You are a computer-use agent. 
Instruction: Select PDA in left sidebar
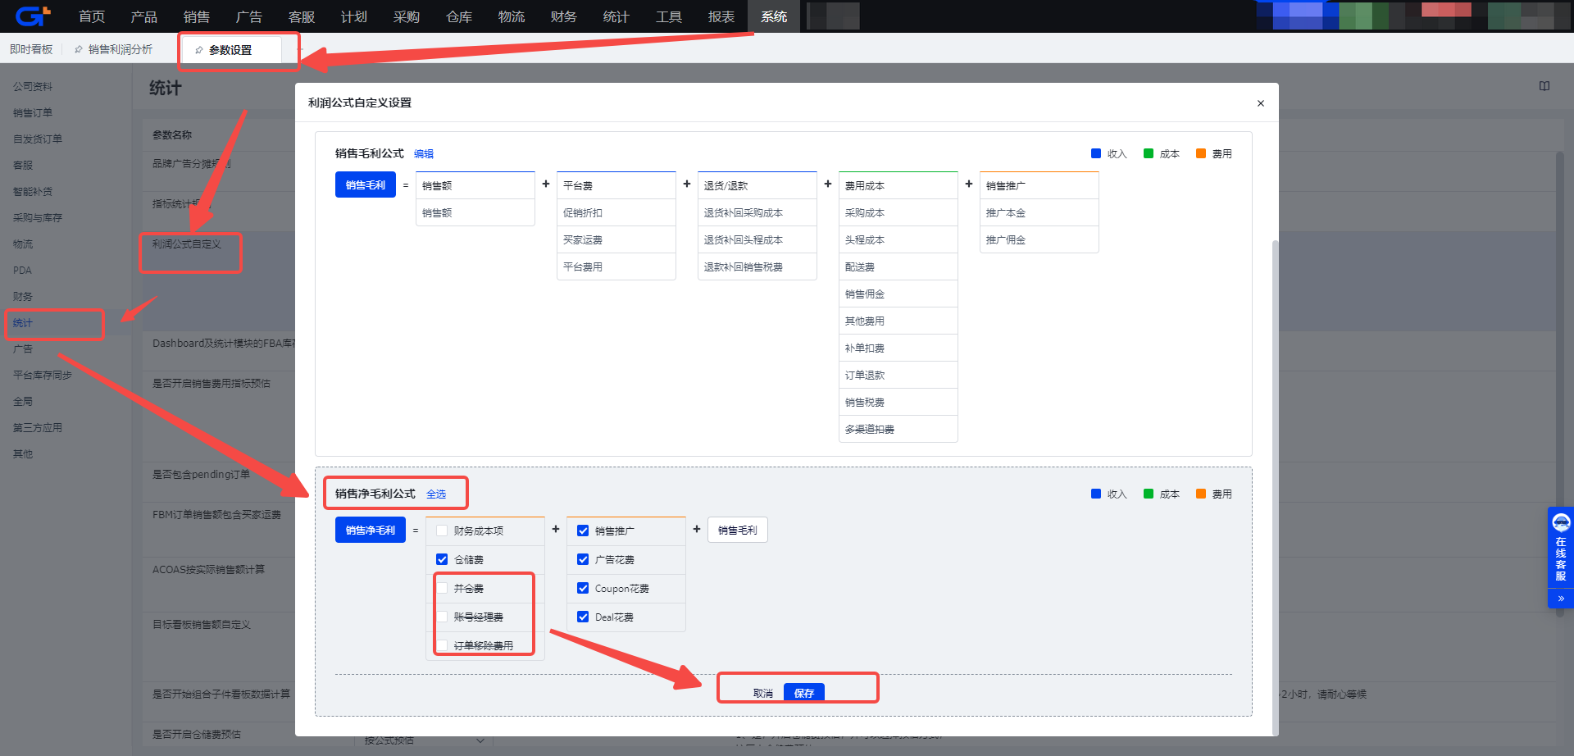pyautogui.click(x=22, y=270)
